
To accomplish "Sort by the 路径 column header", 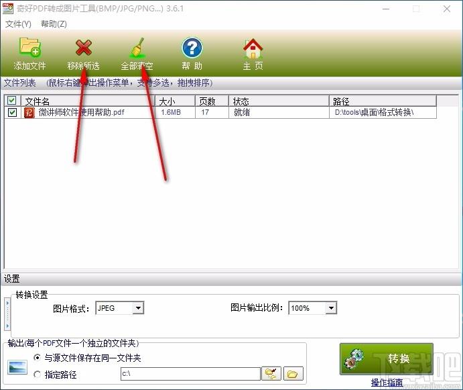I will [383, 101].
